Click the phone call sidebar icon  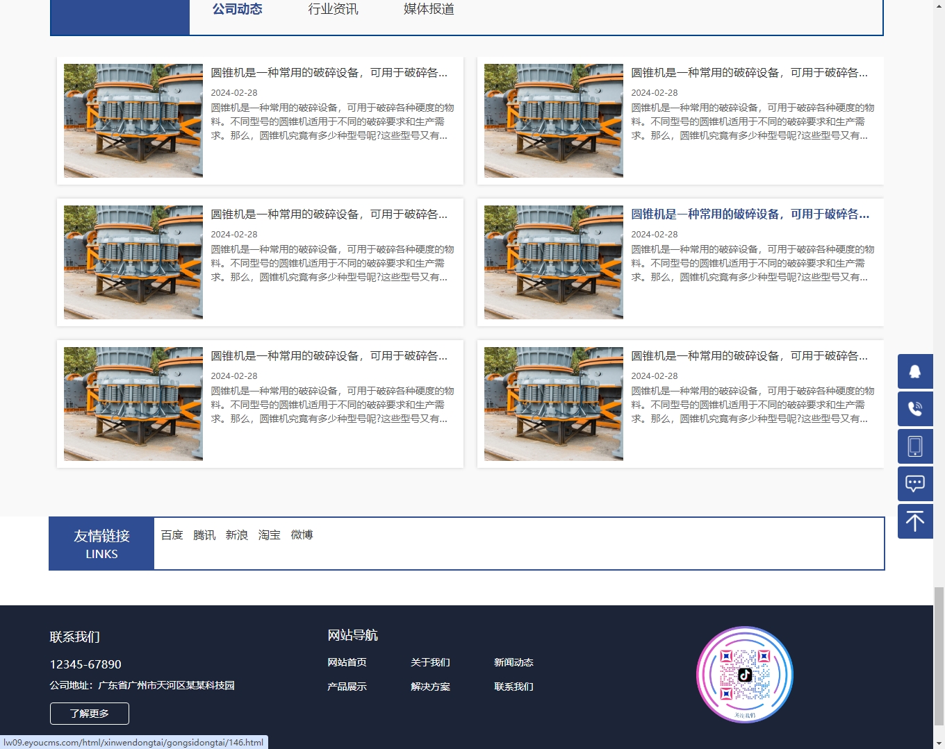tap(915, 409)
